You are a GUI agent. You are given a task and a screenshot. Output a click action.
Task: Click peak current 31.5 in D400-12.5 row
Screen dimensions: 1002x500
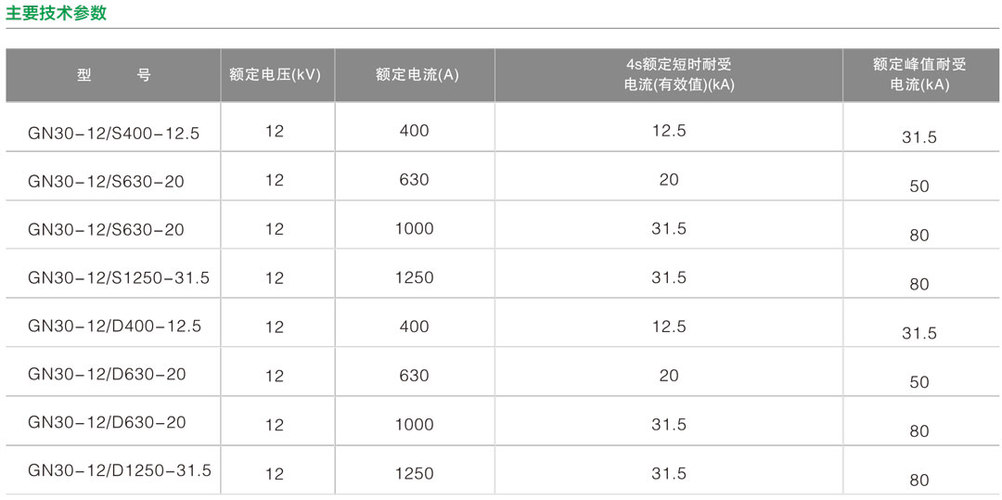919,333
